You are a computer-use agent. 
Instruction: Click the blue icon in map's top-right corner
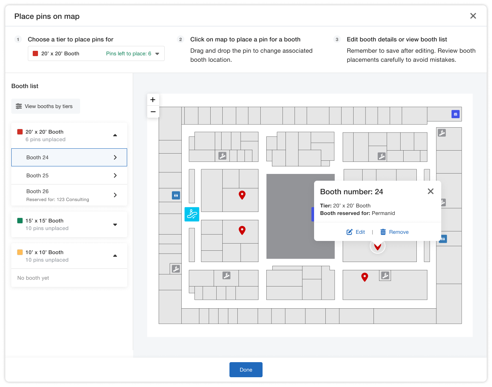pyautogui.click(x=455, y=114)
